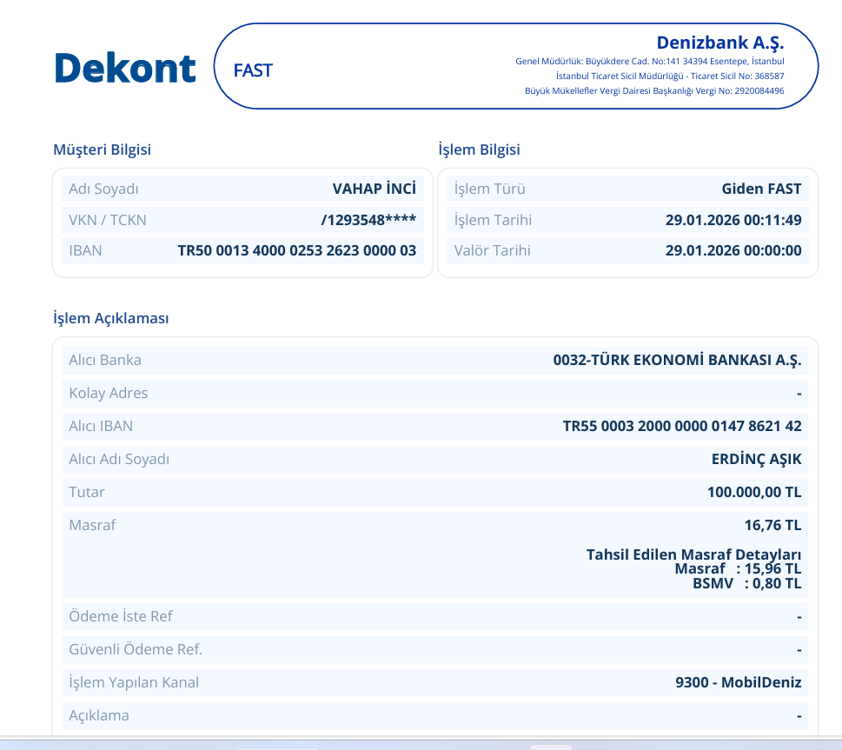This screenshot has width=842, height=750.
Task: Click the sender IBAN starting with TR50
Action: click(x=297, y=250)
